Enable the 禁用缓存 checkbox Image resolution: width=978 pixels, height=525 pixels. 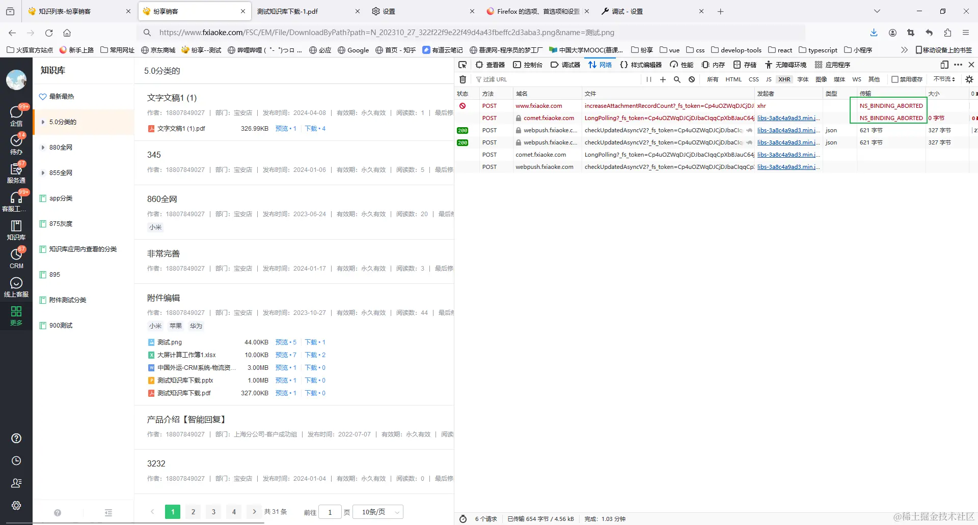pyautogui.click(x=895, y=79)
